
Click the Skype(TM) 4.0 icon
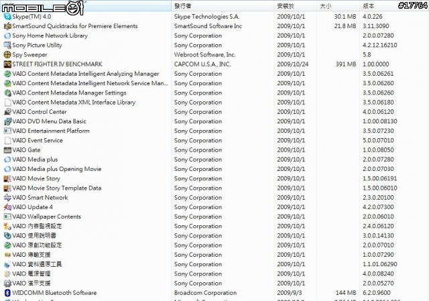click(x=7, y=16)
